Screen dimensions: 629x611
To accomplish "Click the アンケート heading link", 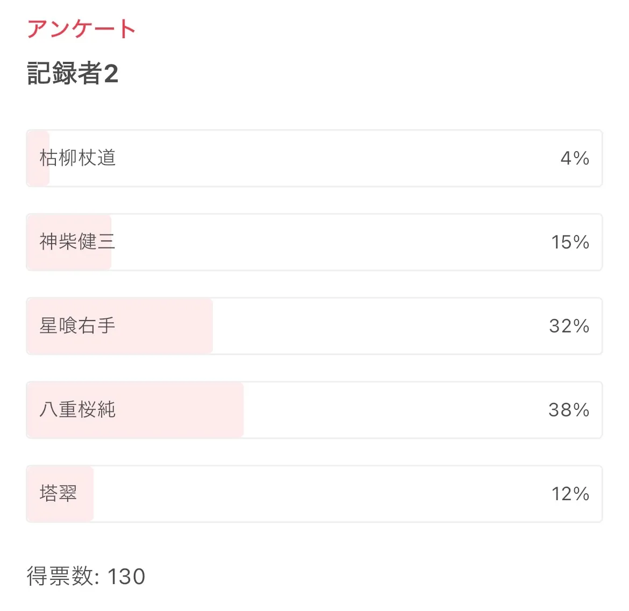I will tap(81, 29).
